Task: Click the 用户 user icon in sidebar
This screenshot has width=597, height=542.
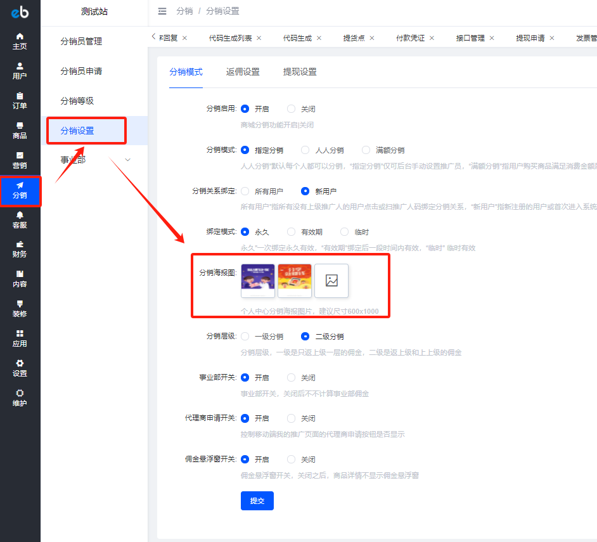Action: (20, 70)
